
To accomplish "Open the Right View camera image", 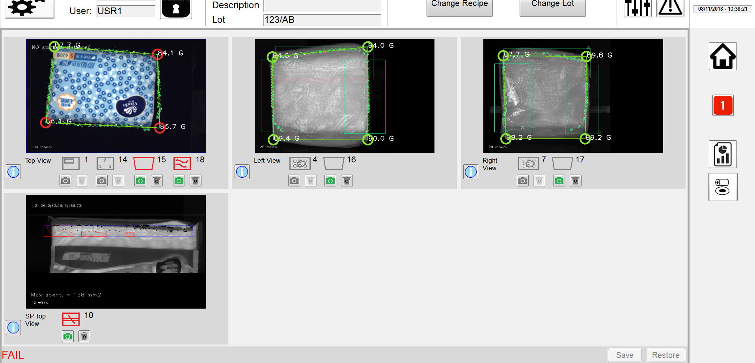I will pyautogui.click(x=573, y=96).
